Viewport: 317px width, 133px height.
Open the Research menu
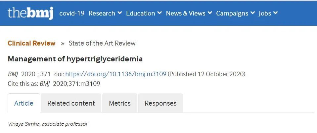tap(102, 13)
